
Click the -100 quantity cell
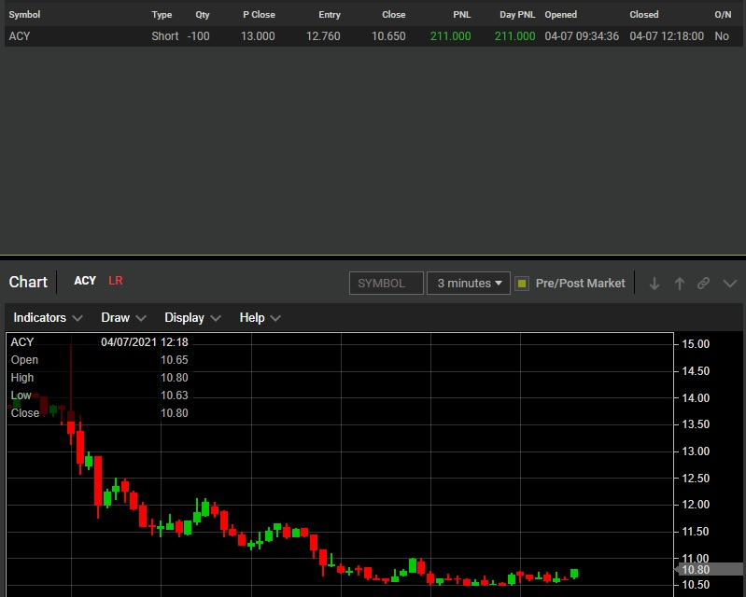point(198,36)
